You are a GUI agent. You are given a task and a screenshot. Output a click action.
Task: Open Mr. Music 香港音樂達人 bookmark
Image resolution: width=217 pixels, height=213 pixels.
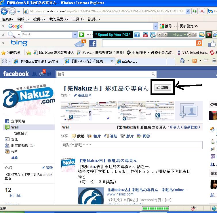54,53
